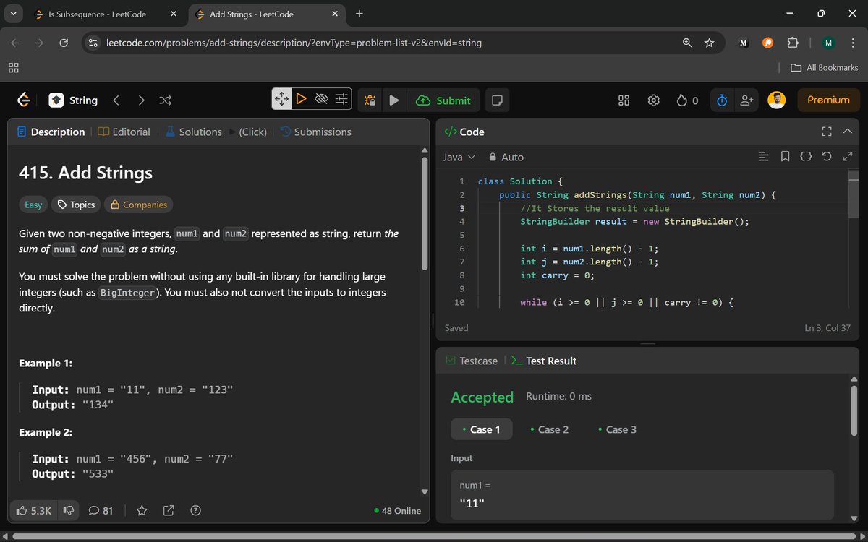The image size is (868, 542).
Task: Select Case 1 test case
Action: (x=481, y=429)
